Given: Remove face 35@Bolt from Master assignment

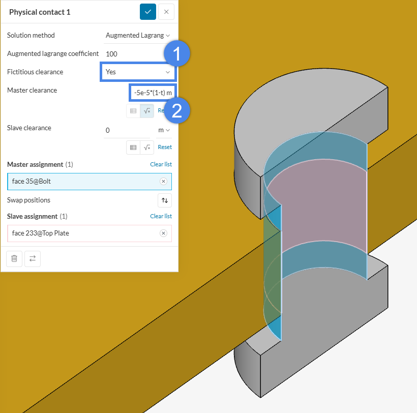Looking at the screenshot, I should 163,182.
